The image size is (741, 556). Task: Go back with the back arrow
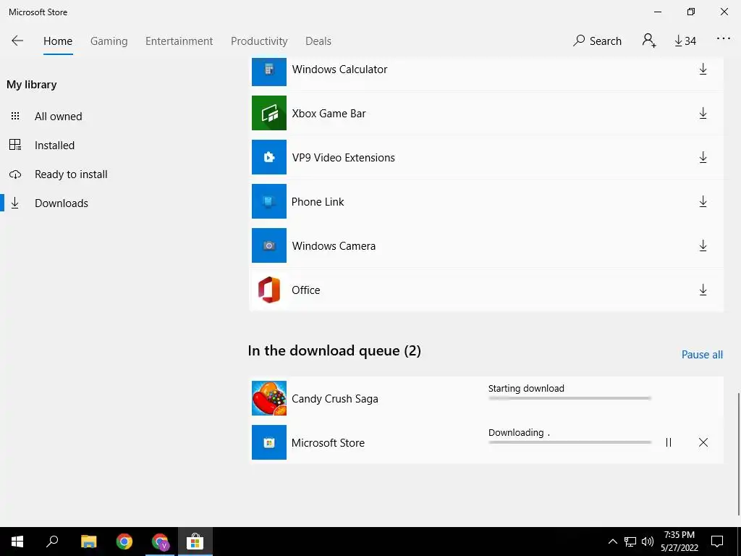[17, 41]
